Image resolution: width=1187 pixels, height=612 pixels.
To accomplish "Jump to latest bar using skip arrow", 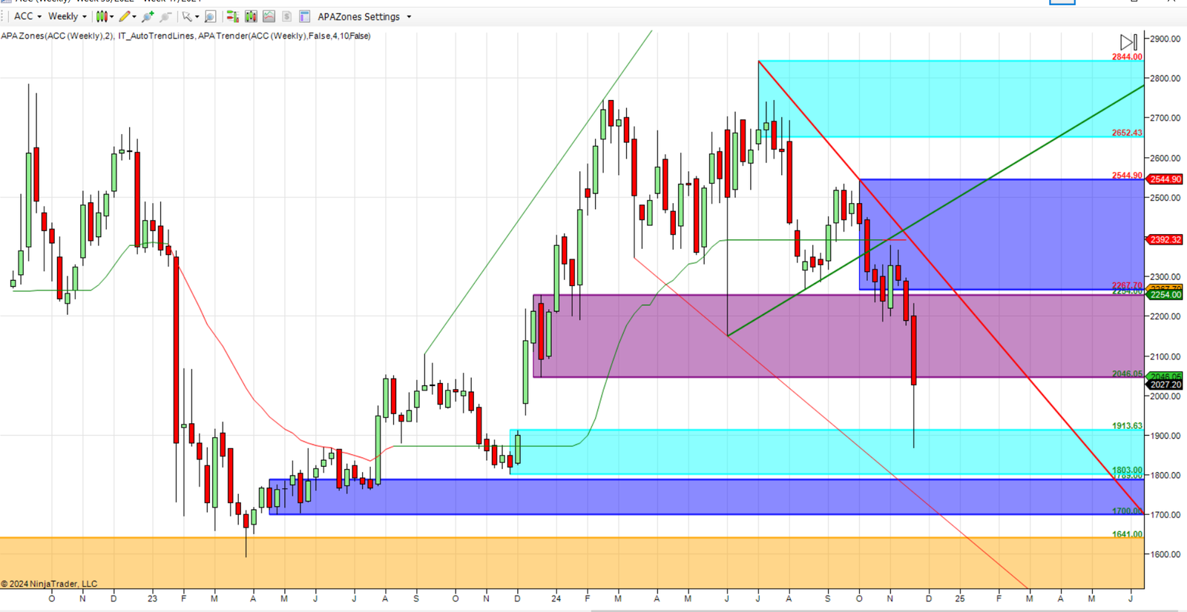I will pos(1128,42).
